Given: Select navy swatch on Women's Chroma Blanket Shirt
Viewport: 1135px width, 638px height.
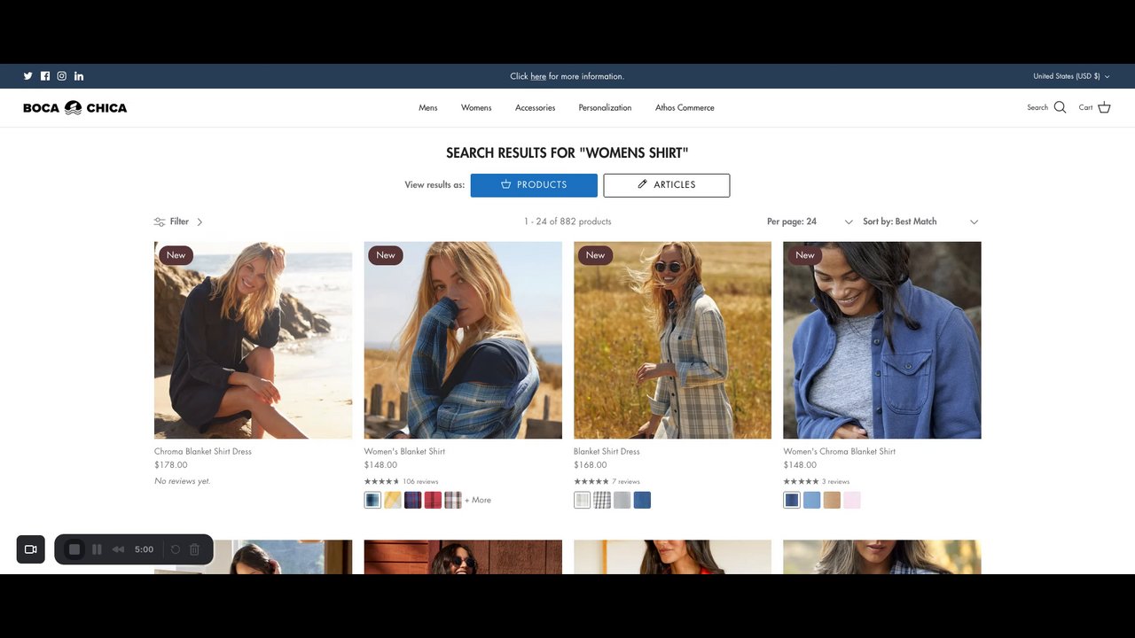Looking at the screenshot, I should click(792, 500).
